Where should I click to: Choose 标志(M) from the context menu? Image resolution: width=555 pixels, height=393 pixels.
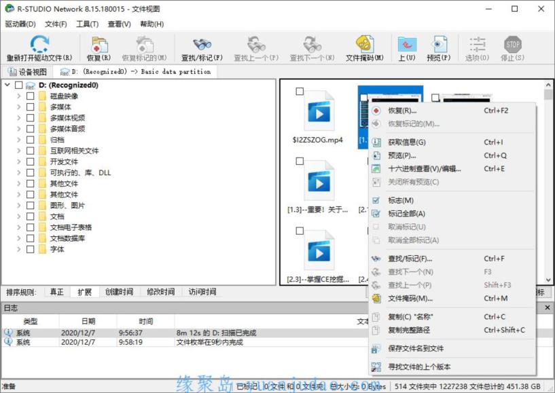[x=452, y=200]
